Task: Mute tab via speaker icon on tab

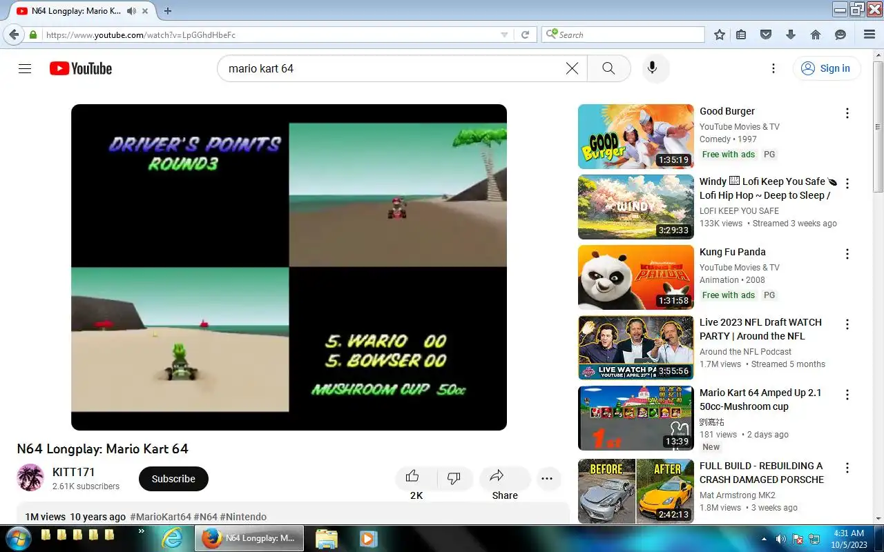Action: pyautogui.click(x=131, y=11)
